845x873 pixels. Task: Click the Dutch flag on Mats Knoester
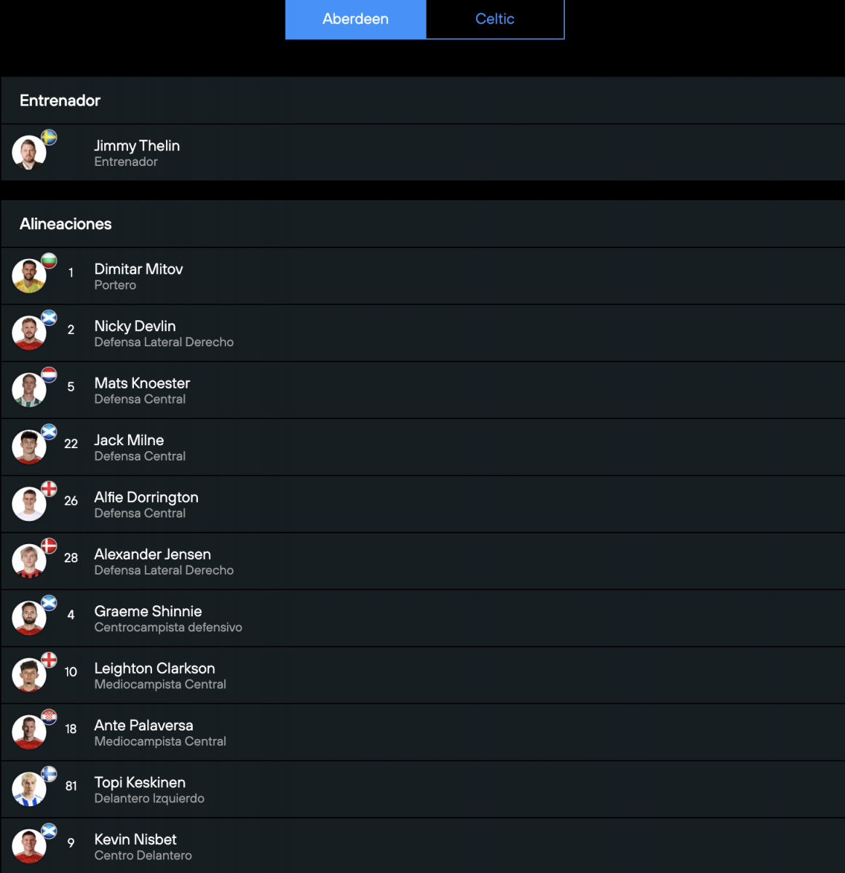pos(49,375)
